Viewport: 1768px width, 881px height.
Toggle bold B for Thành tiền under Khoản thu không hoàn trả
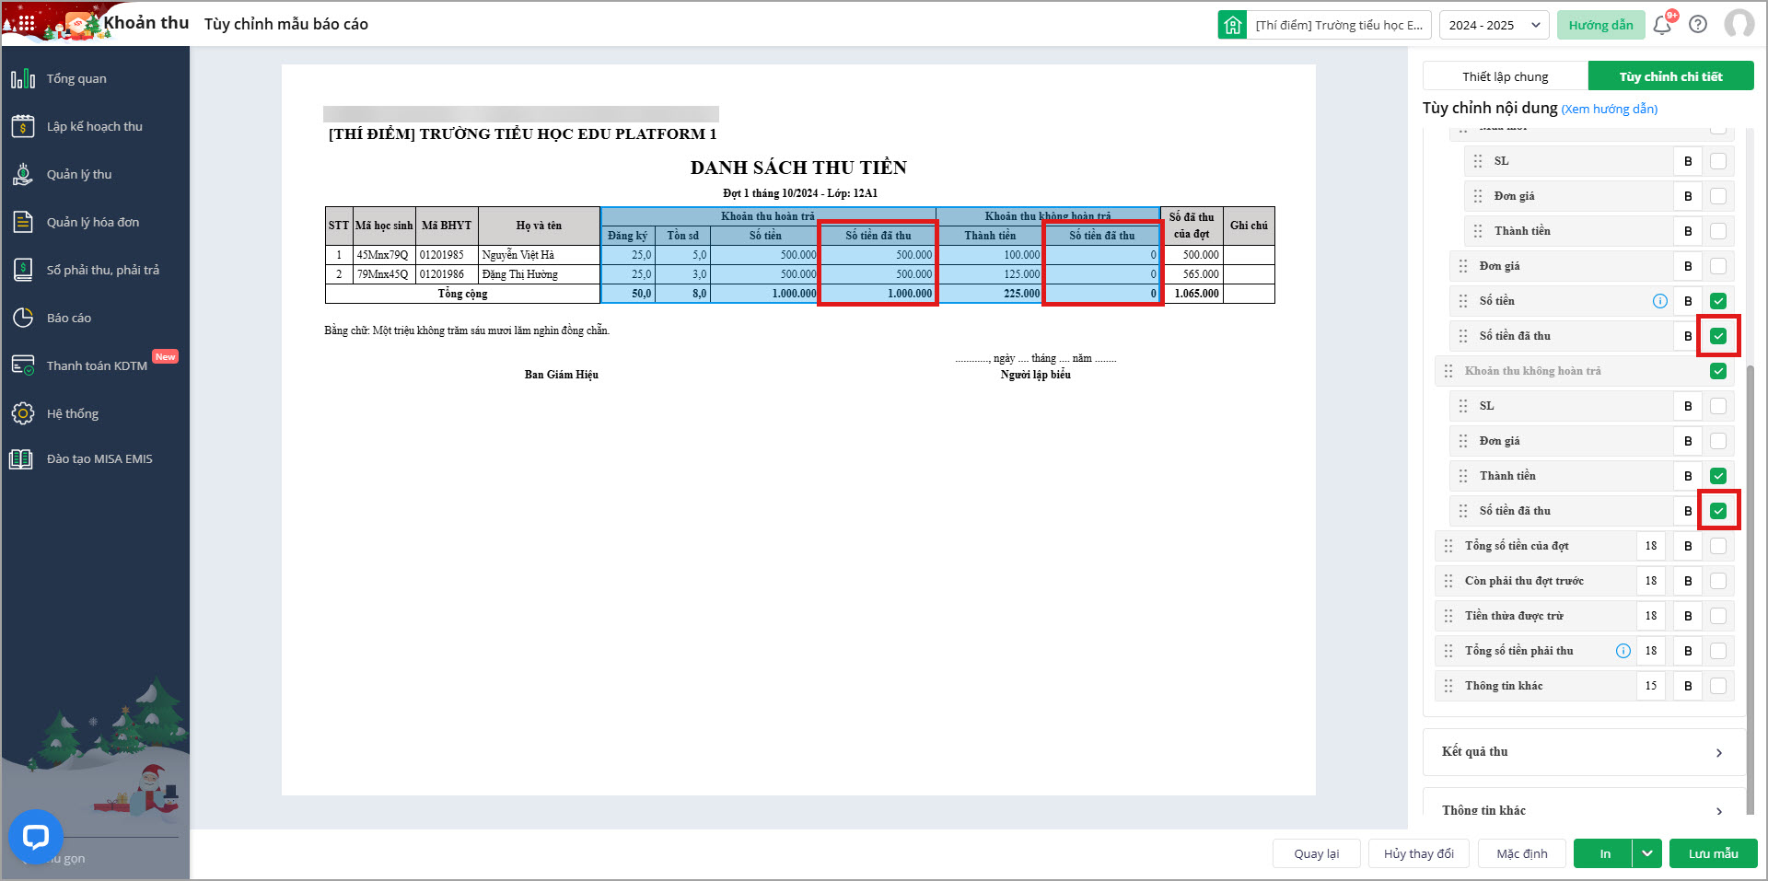click(1688, 476)
